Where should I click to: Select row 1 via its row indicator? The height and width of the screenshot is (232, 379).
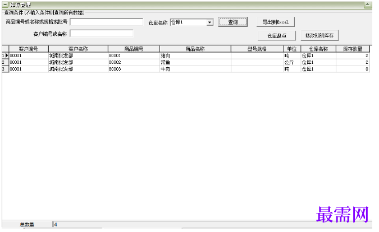5,55
